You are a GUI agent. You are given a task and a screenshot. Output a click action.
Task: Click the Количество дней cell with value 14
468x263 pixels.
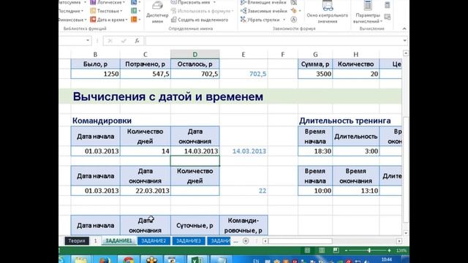tap(145, 151)
